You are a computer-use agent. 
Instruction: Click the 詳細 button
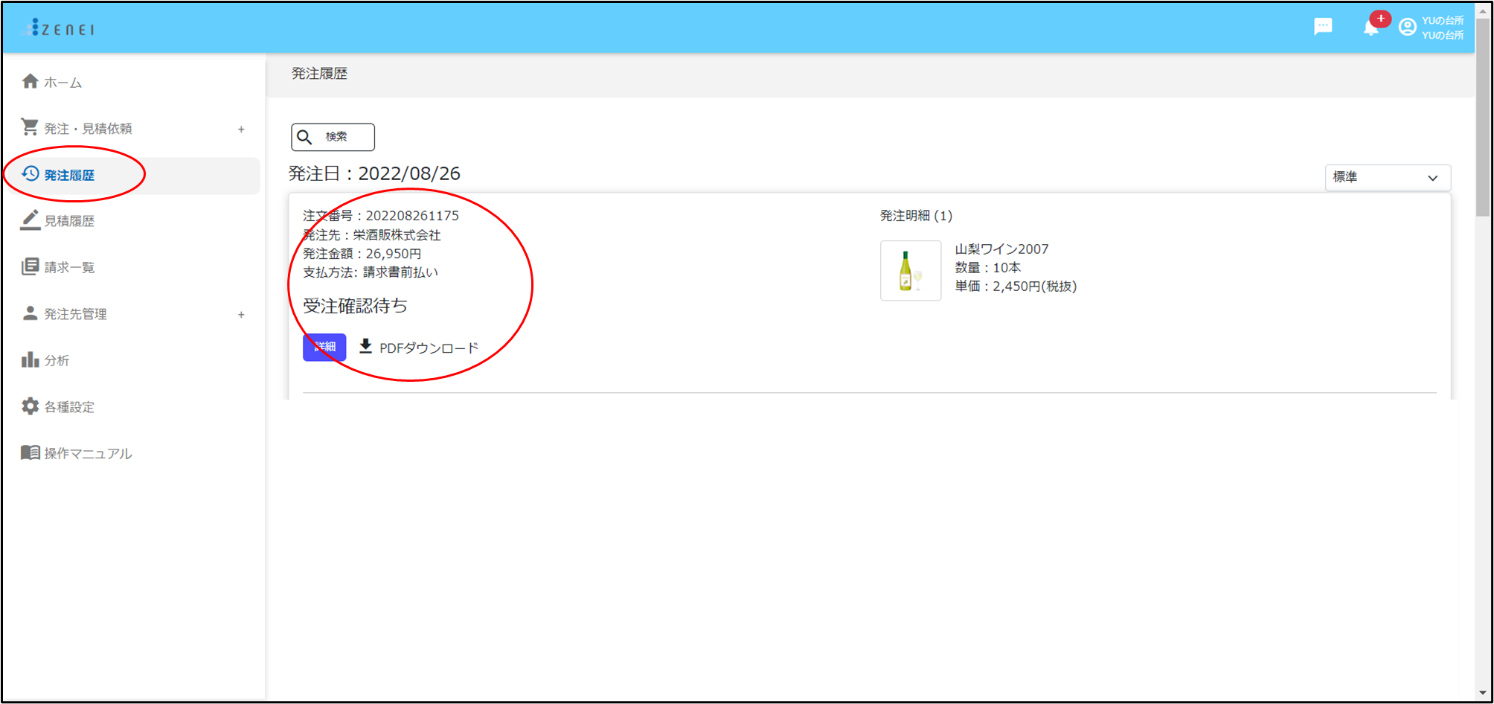pyautogui.click(x=324, y=347)
